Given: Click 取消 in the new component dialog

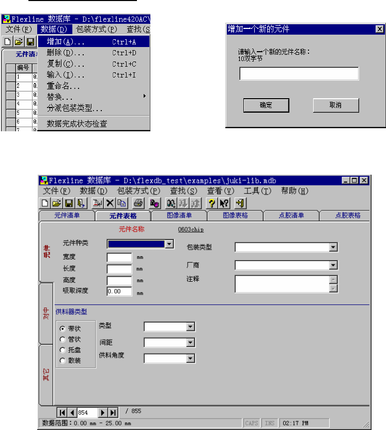Looking at the screenshot, I should pyautogui.click(x=336, y=105).
